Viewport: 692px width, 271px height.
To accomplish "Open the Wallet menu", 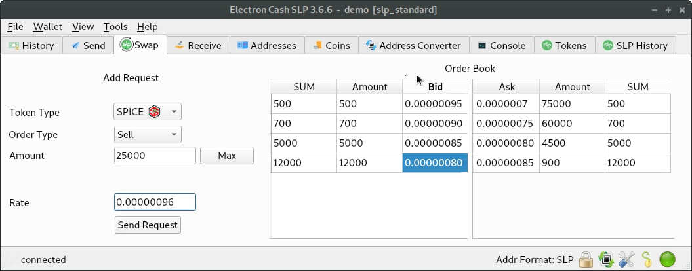I will (48, 27).
